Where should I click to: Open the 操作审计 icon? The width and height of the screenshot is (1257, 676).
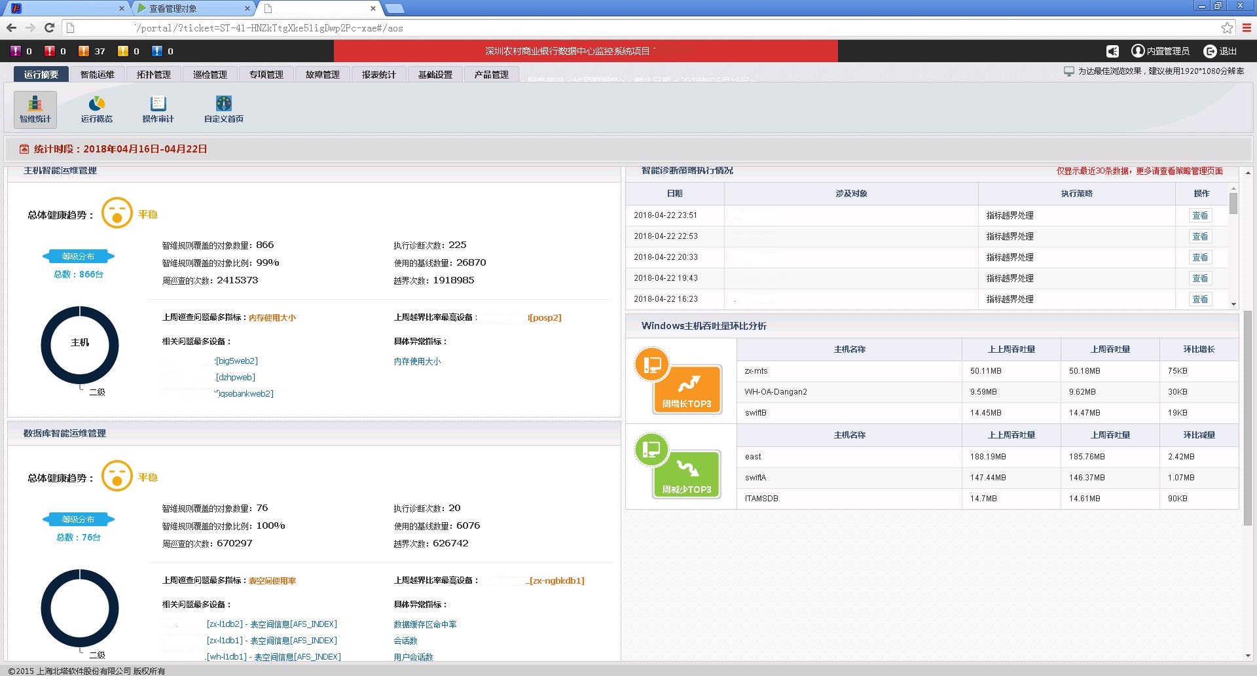pos(158,109)
